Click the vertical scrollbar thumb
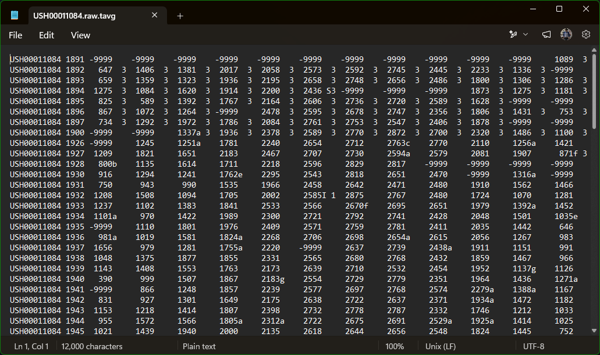Image resolution: width=600 pixels, height=355 pixels. pos(594,91)
